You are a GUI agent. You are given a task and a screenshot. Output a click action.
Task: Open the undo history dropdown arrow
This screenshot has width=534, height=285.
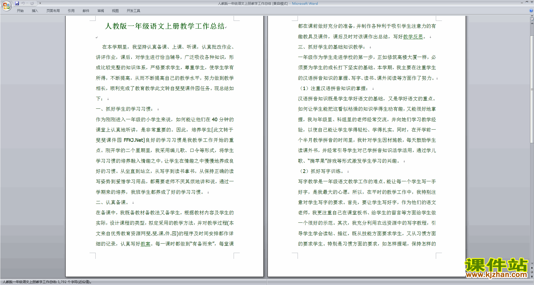click(x=27, y=3)
